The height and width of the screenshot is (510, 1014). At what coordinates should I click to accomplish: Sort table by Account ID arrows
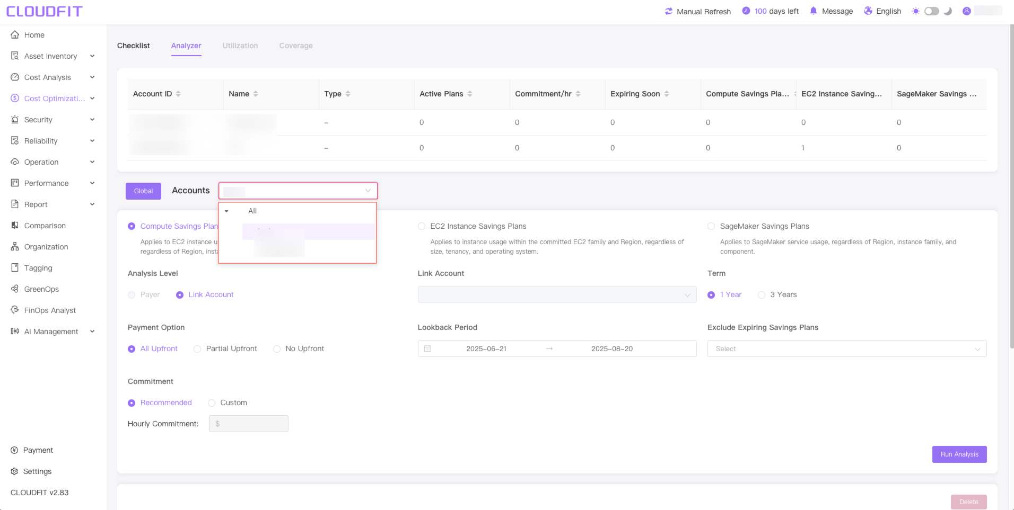pos(178,94)
